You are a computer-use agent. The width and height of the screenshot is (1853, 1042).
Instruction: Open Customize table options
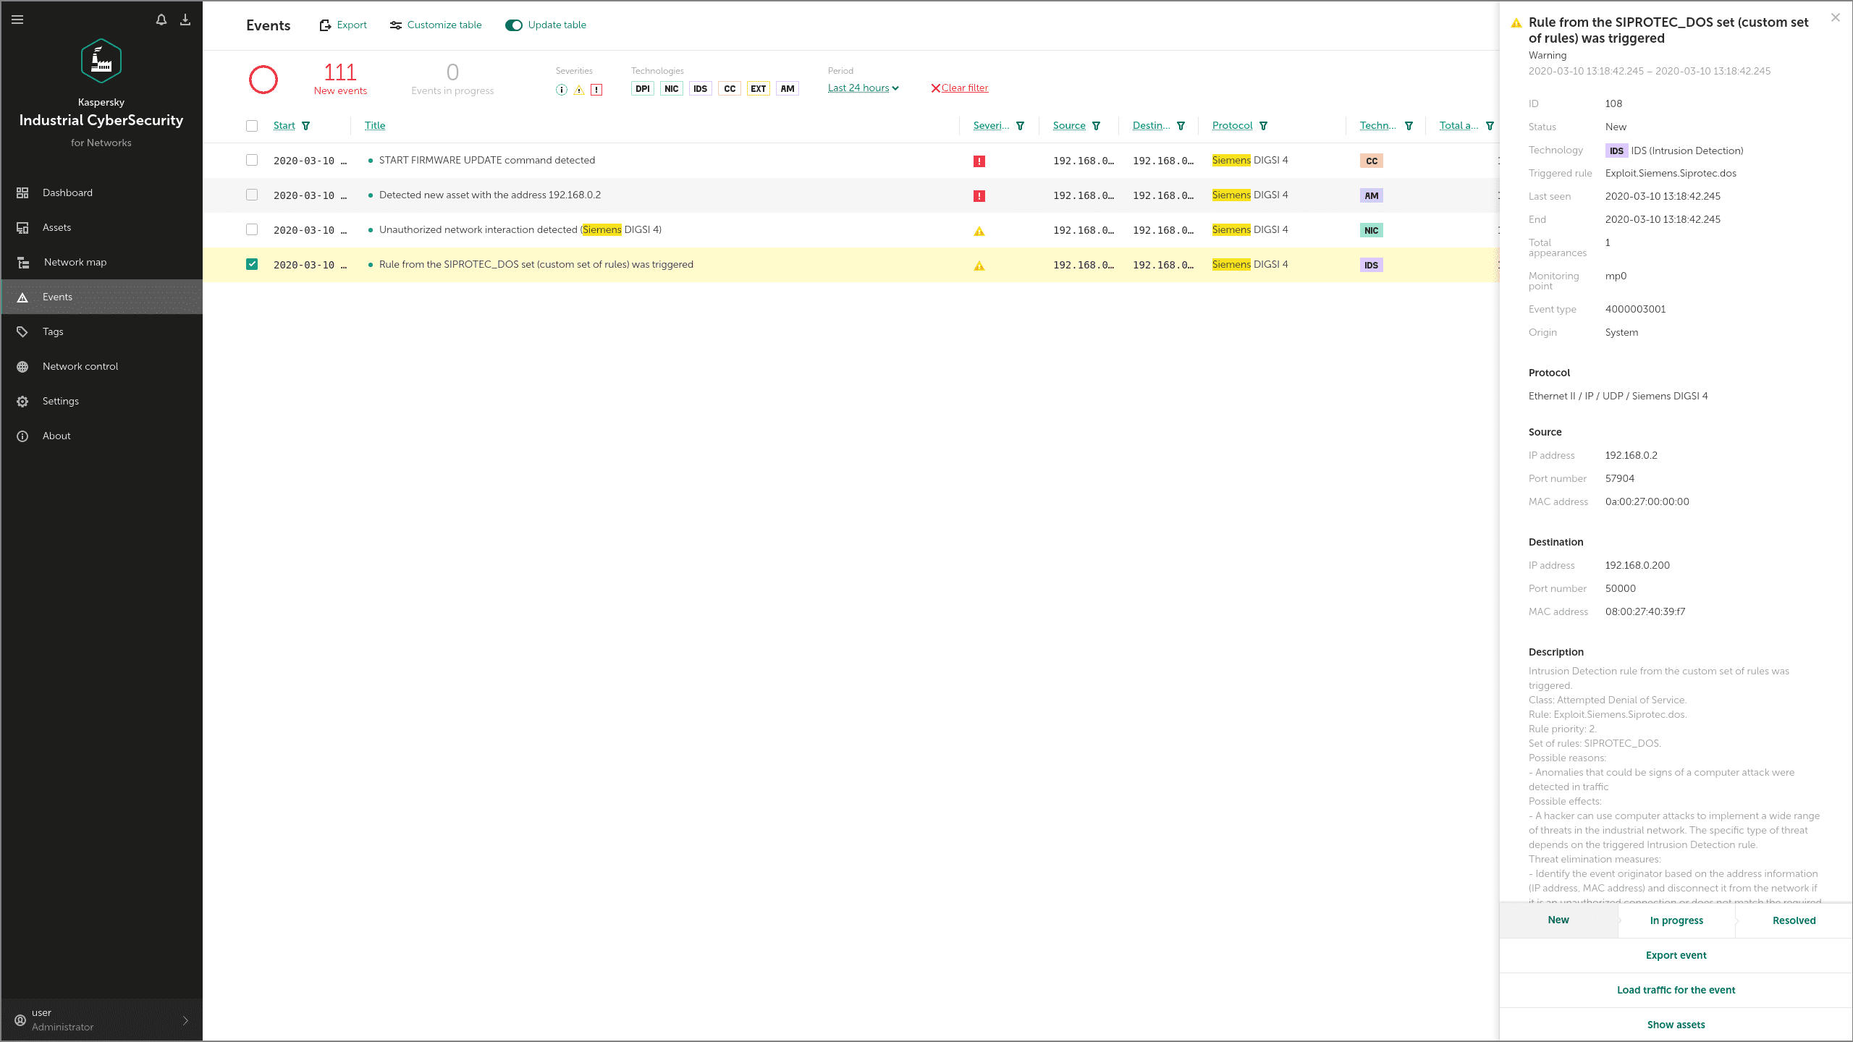click(436, 25)
